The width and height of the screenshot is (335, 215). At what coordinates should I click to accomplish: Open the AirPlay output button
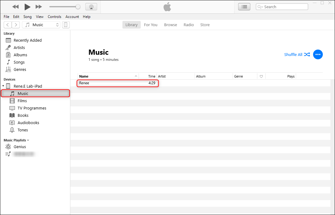pyautogui.click(x=91, y=7)
